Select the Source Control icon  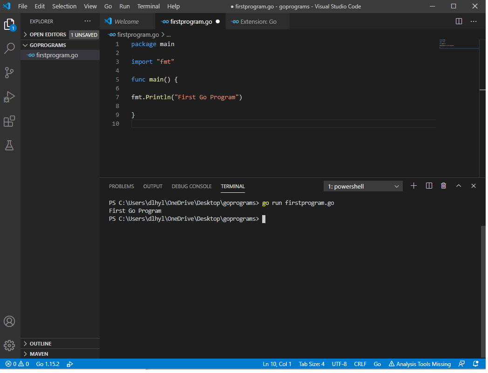click(10, 72)
